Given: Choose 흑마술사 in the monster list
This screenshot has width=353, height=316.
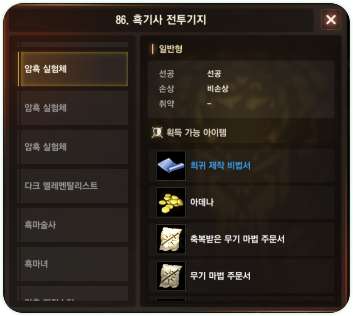Looking at the screenshot, I should pos(73,225).
